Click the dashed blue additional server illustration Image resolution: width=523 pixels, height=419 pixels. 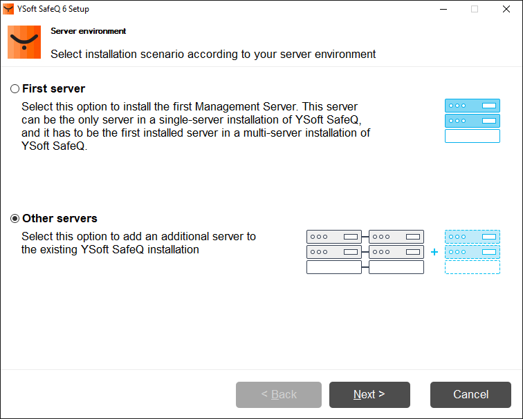point(472,252)
